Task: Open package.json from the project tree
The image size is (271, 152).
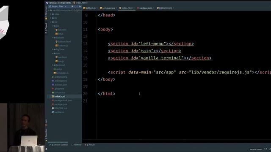Action: coord(60,104)
